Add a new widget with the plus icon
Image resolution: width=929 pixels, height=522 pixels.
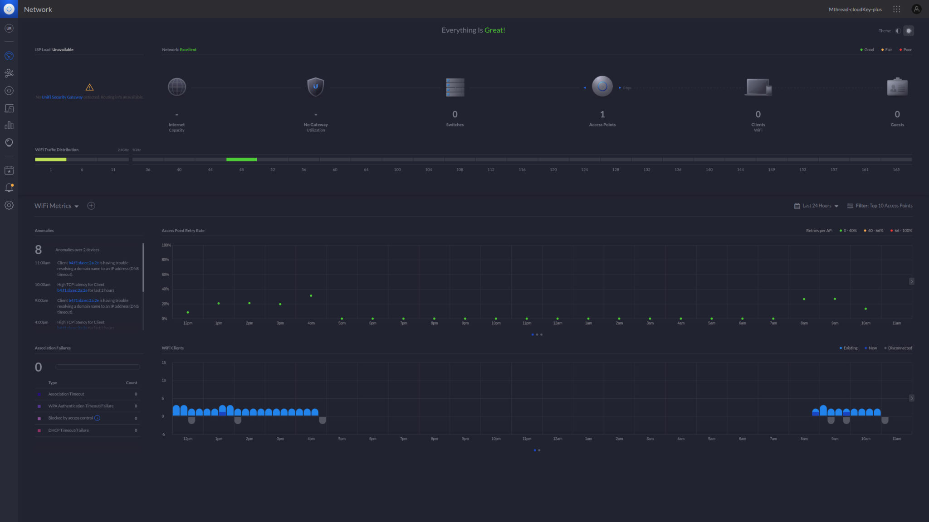click(x=91, y=206)
